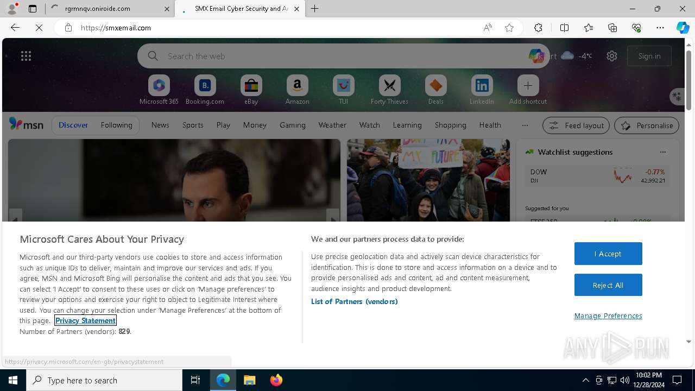Click the Edge profile avatar icon

tap(11, 9)
